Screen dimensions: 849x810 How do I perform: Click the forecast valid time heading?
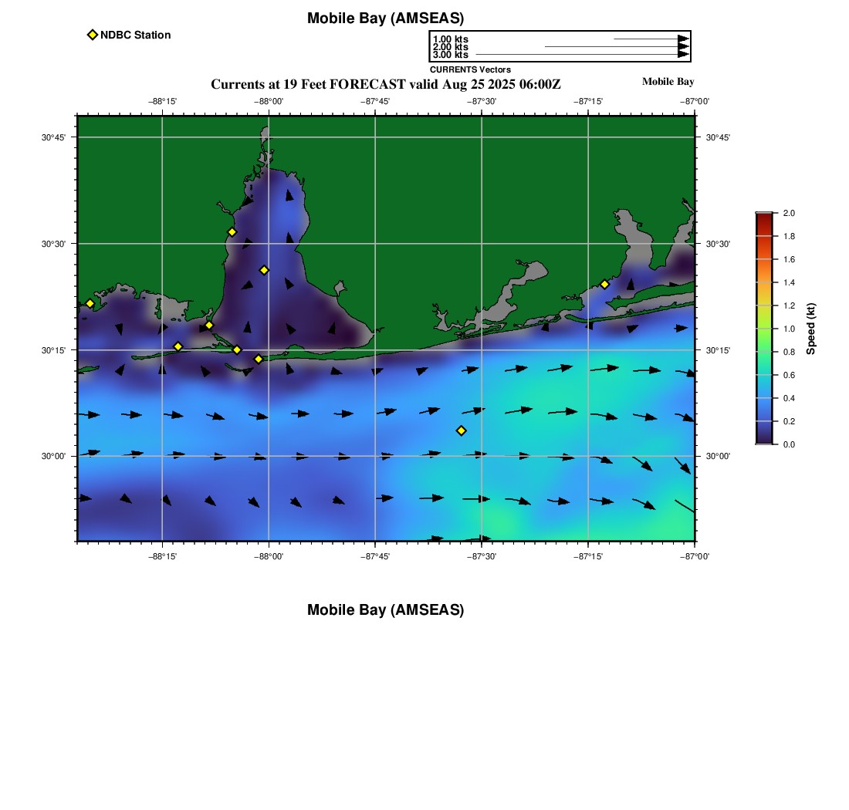[385, 84]
